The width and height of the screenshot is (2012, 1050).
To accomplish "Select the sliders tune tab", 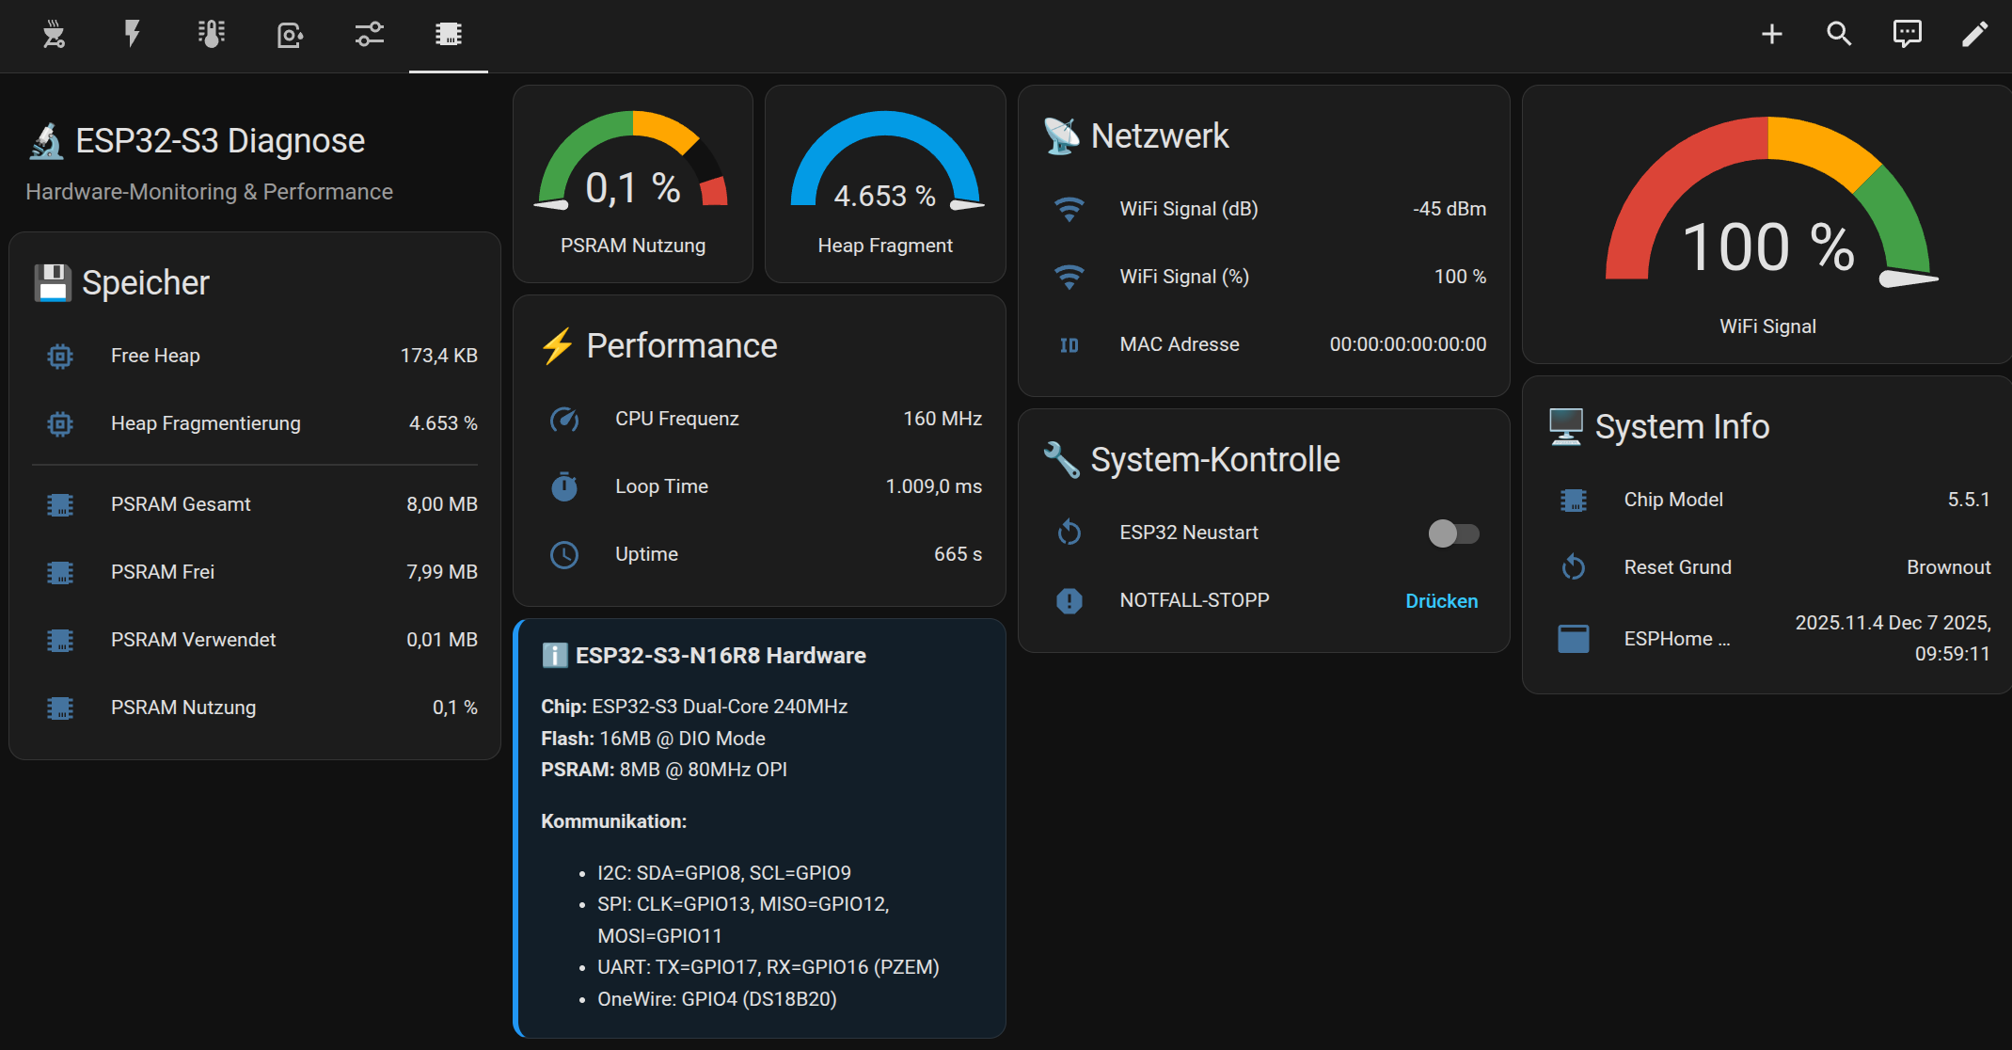I will point(370,35).
